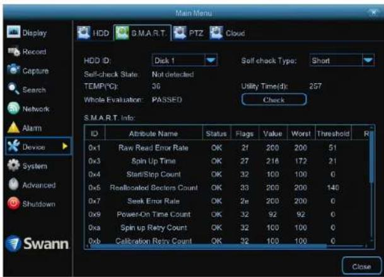Click the Capture camera icon
This screenshot has height=277, width=384.
point(13,70)
